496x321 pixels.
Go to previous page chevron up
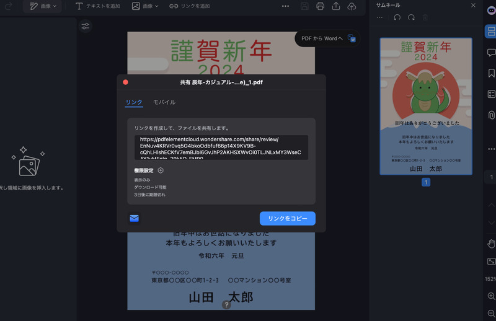(491, 205)
